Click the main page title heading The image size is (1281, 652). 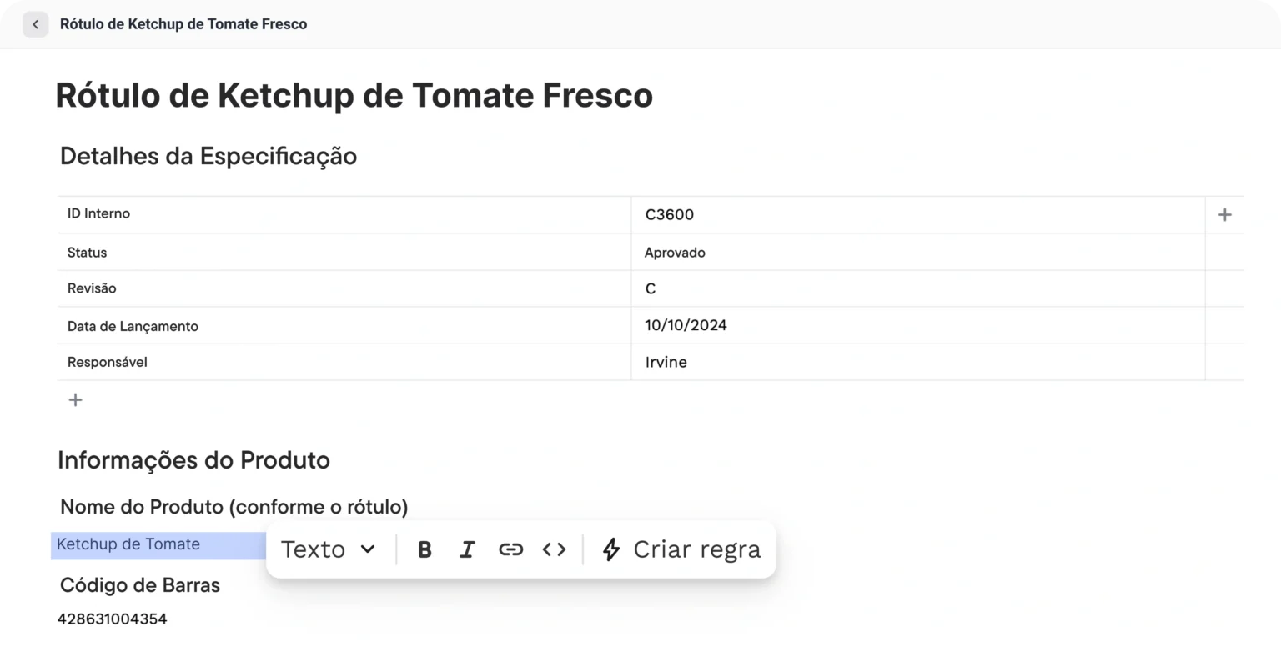point(354,95)
